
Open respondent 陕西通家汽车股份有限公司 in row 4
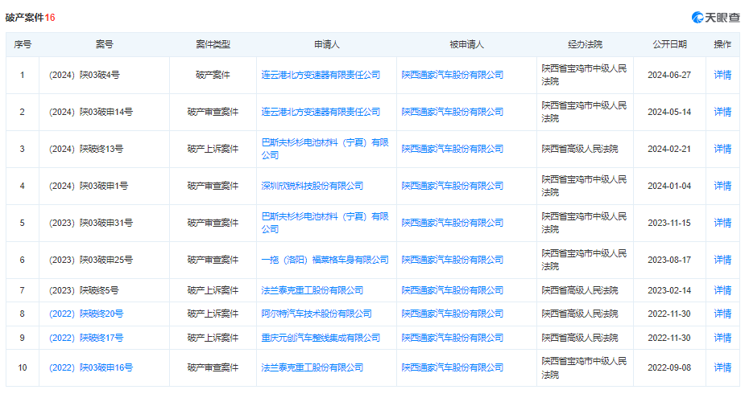click(x=453, y=186)
